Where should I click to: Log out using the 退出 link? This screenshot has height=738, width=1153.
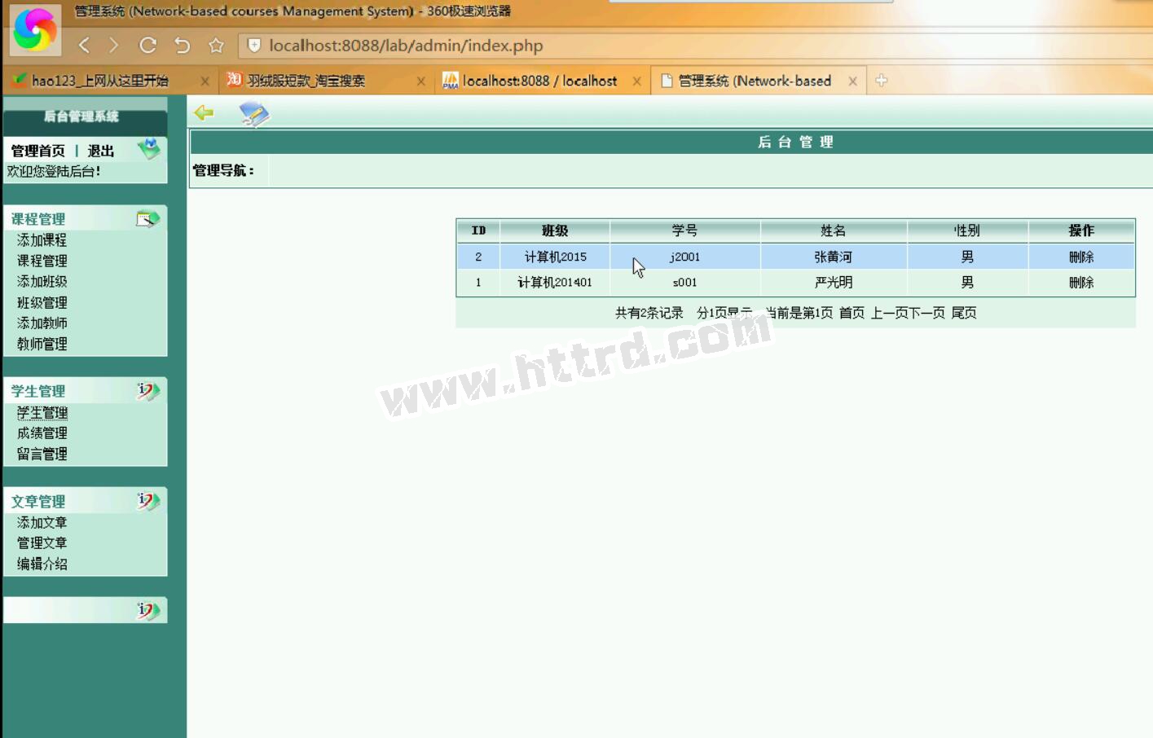pos(101,151)
